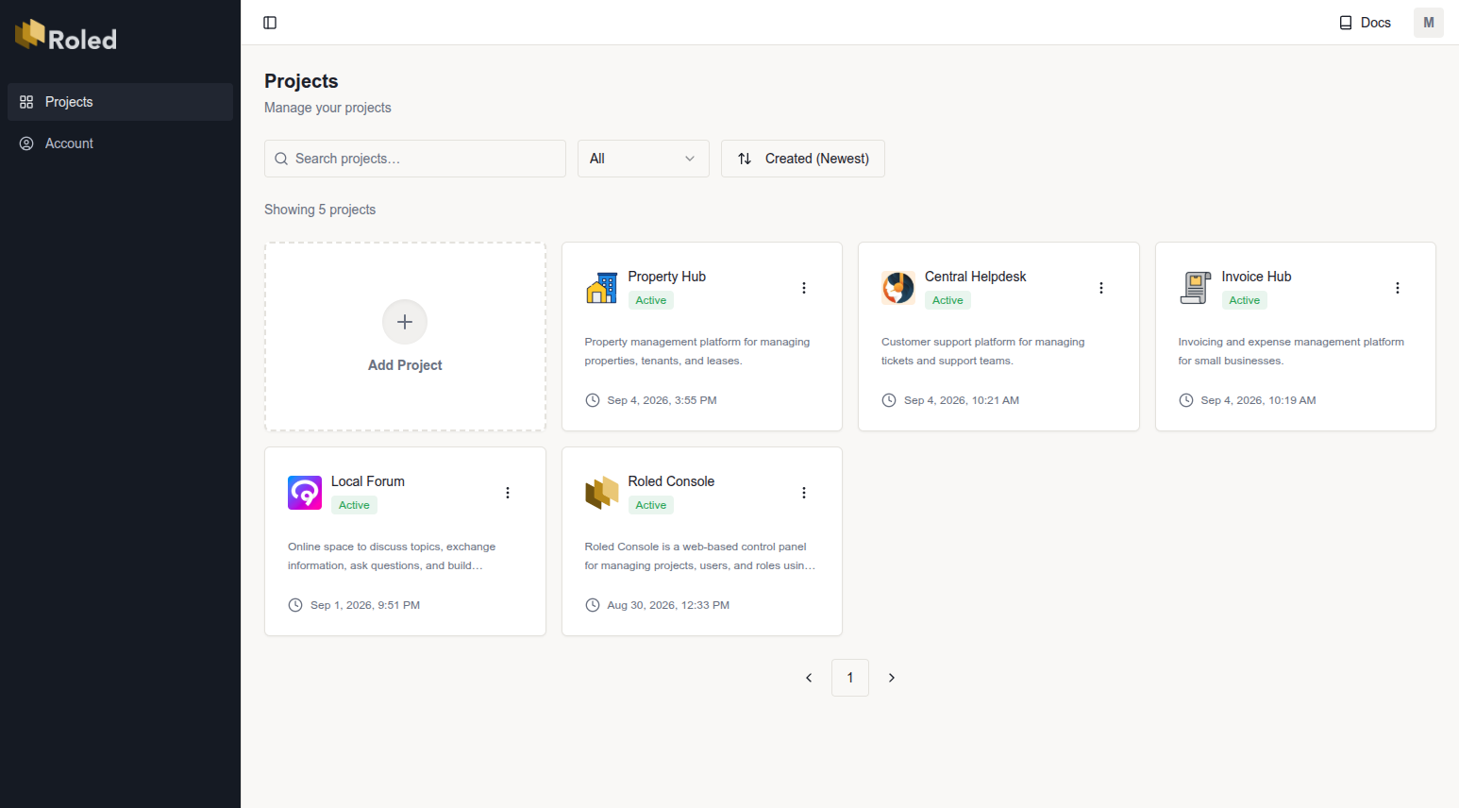The height and width of the screenshot is (808, 1459).
Task: Click the Add Project label
Action: click(405, 365)
